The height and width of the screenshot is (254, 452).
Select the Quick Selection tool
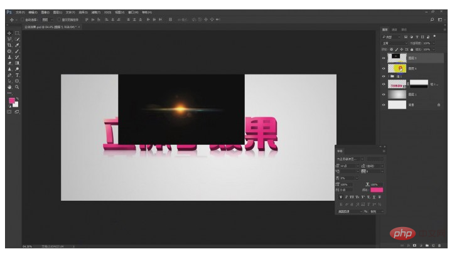coord(17,39)
